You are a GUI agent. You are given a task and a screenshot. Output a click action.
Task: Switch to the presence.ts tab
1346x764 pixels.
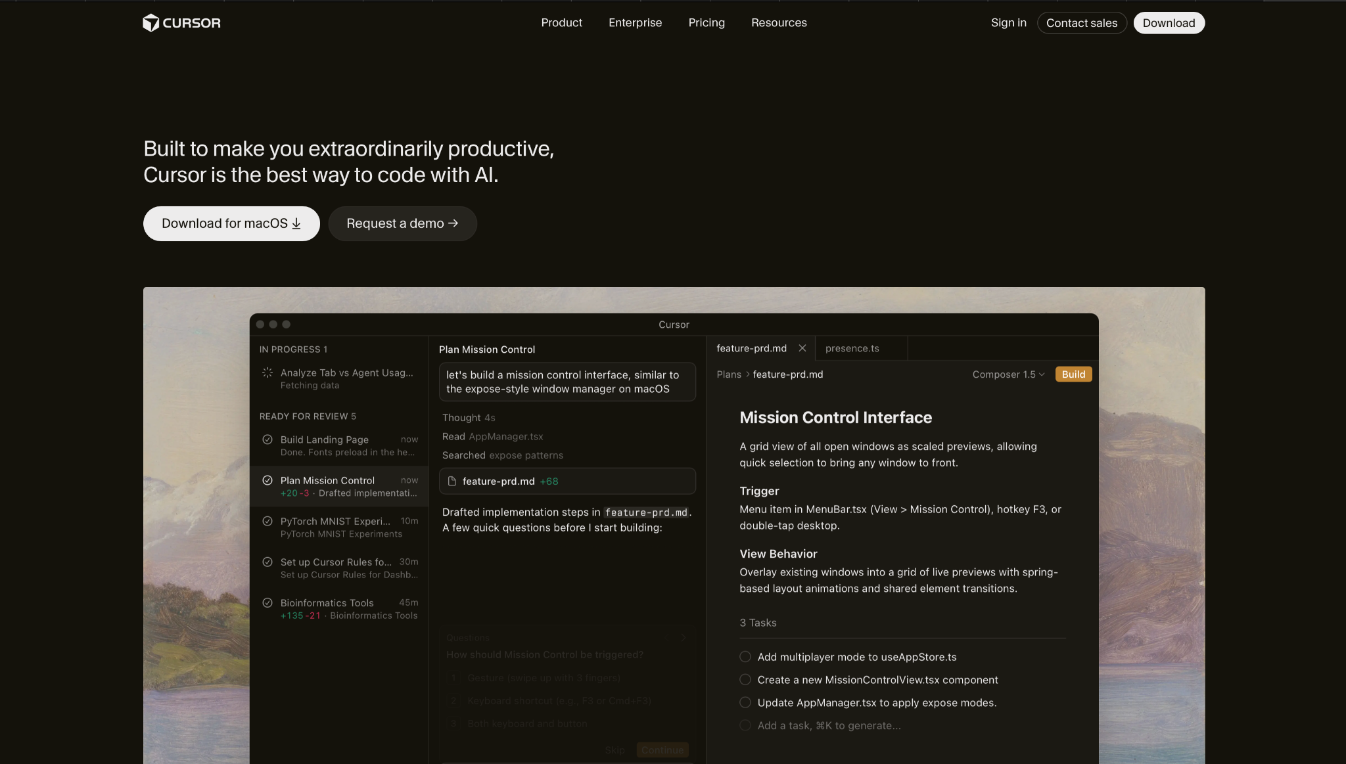click(x=852, y=348)
